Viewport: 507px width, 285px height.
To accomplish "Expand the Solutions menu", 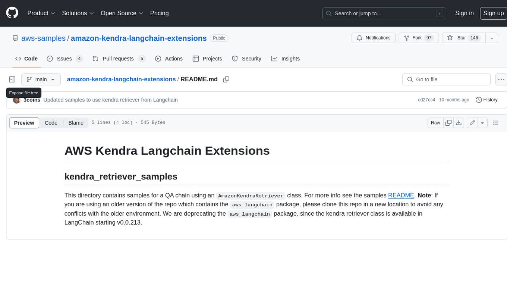I will 78,13.
